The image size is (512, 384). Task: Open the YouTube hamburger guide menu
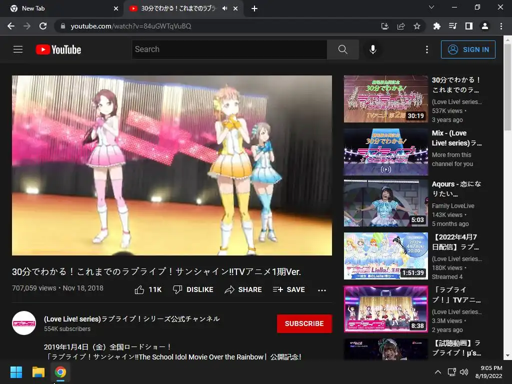point(18,49)
